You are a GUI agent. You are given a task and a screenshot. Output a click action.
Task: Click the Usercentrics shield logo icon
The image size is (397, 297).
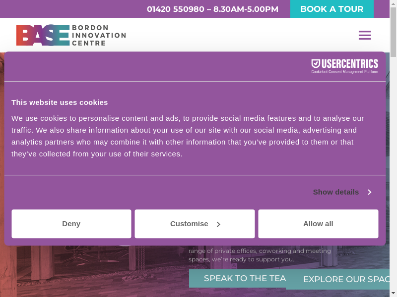pyautogui.click(x=316, y=64)
